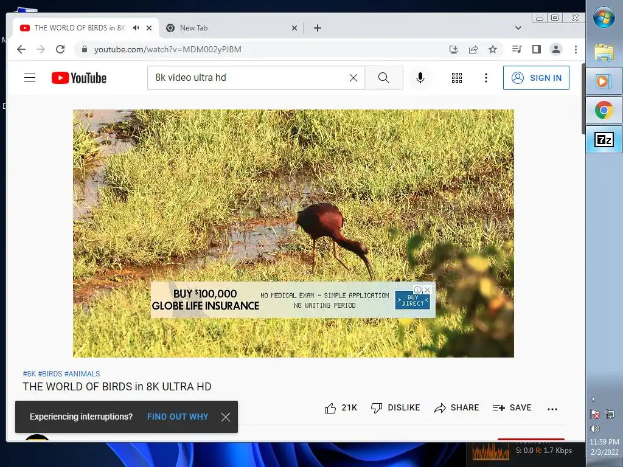Go back with the browser back arrow
This screenshot has width=623, height=467.
tap(21, 49)
